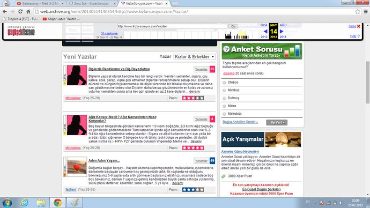This screenshot has width=370, height=208.
Task: Open the Tropico 4 bookmark
Action: (20, 19)
